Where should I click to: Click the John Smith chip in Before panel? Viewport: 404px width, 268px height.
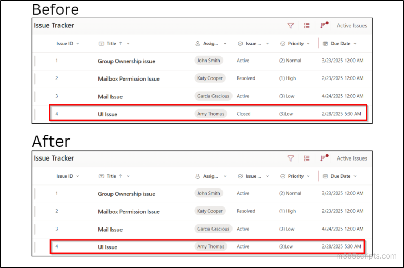(209, 61)
